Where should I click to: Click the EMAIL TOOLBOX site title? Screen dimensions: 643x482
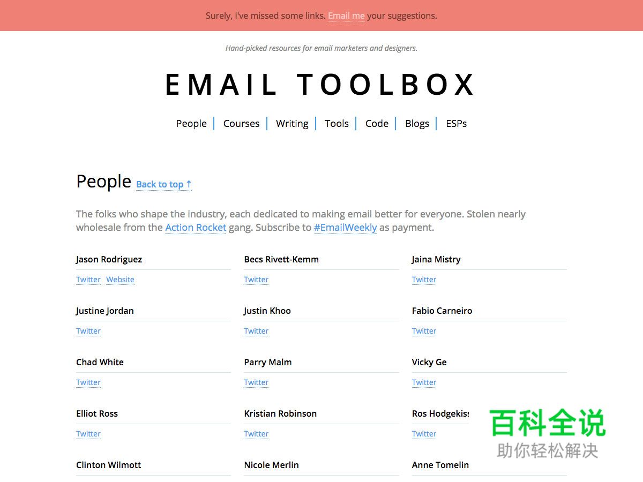(x=320, y=85)
